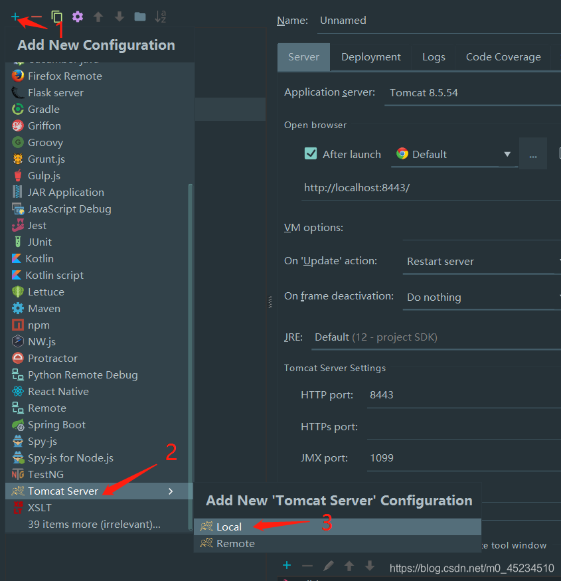Screen dimensions: 561x581
Task: Expand the Tomcat Server submenu arrow
Action: [171, 491]
